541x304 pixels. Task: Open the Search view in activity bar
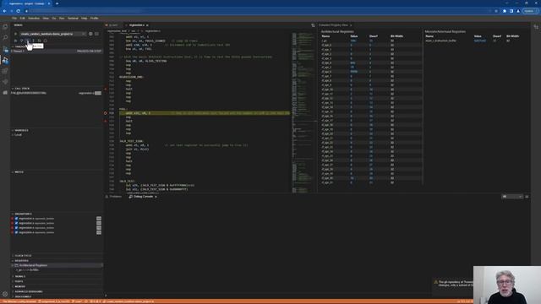pos(5,37)
